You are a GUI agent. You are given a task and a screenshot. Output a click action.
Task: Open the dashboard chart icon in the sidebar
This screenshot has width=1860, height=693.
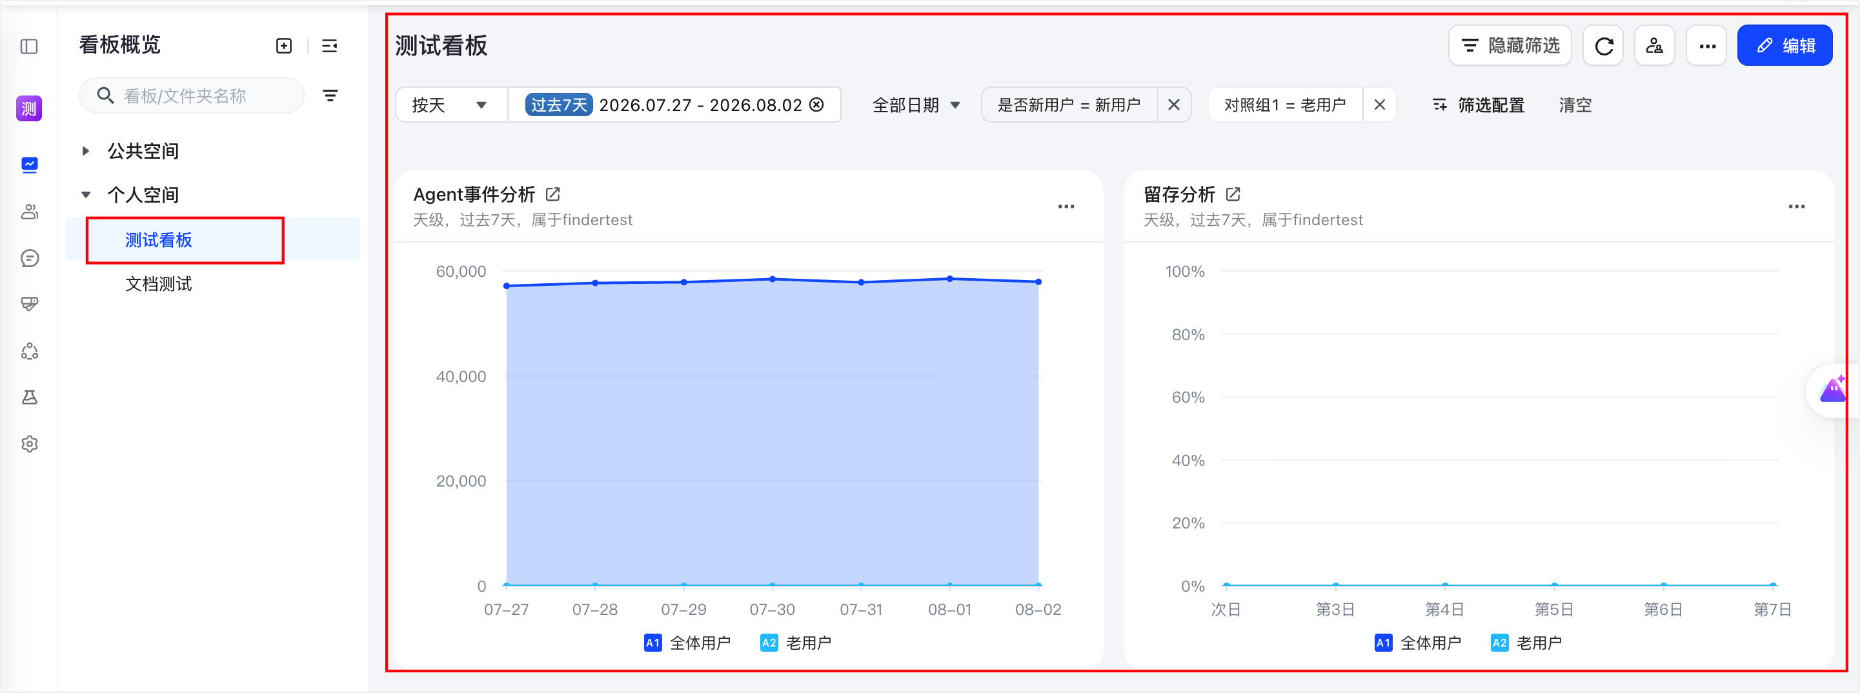point(30,165)
